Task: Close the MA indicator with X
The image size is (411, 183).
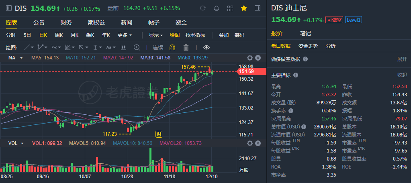Action: 258,58
